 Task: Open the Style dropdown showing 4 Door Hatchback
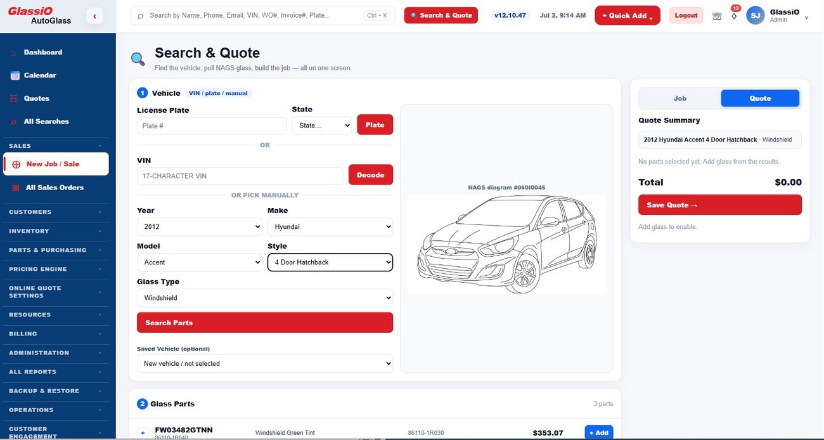330,262
